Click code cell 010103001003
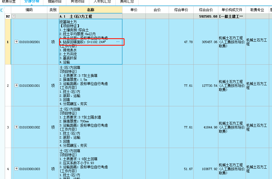Image resolution: width=272 pixels, height=179 pixels. pyautogui.click(x=30, y=169)
